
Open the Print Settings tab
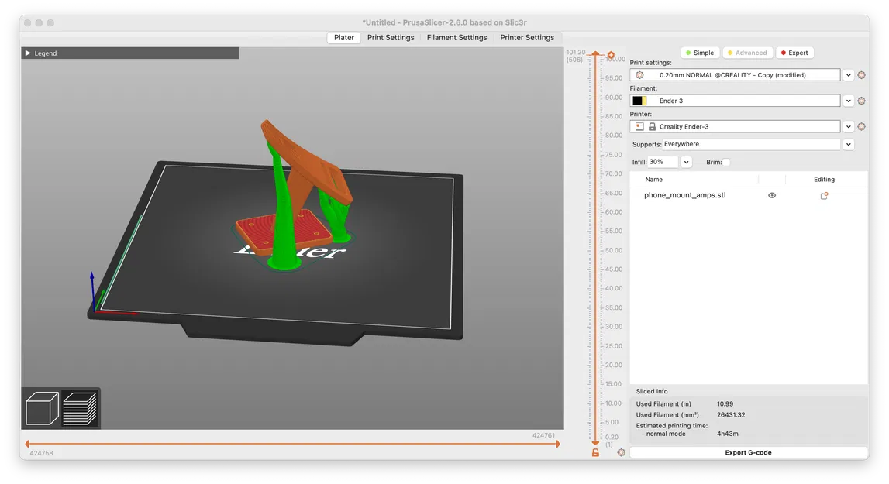tap(391, 37)
